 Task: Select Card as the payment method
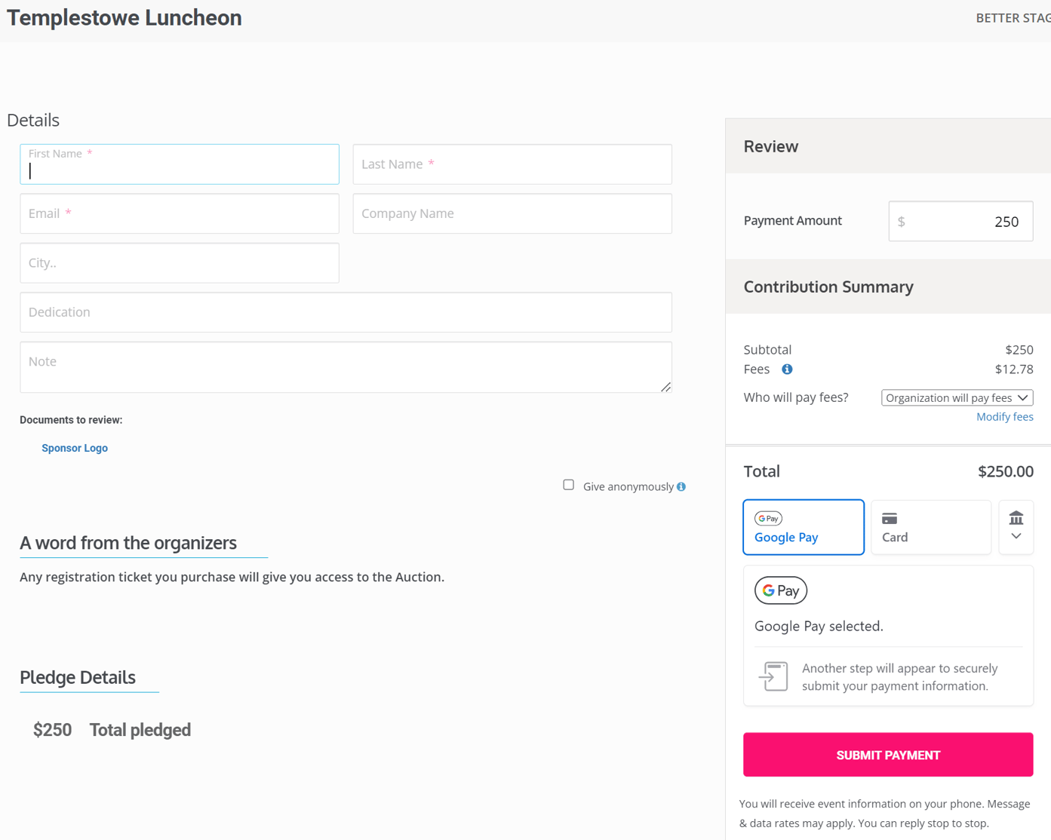930,527
